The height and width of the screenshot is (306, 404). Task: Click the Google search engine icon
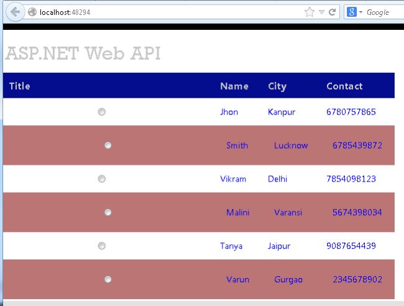pyautogui.click(x=352, y=12)
